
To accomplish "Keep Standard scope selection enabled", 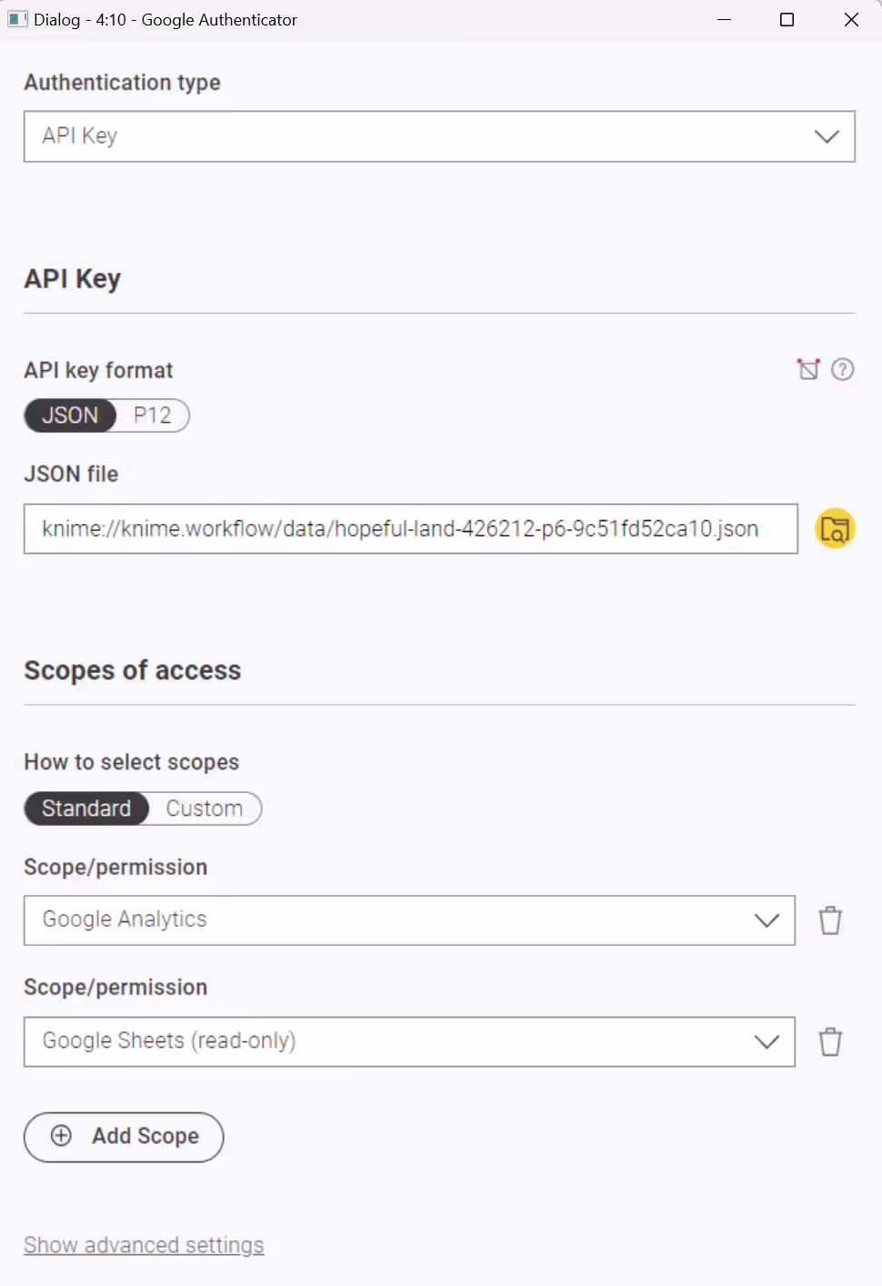I will coord(85,808).
